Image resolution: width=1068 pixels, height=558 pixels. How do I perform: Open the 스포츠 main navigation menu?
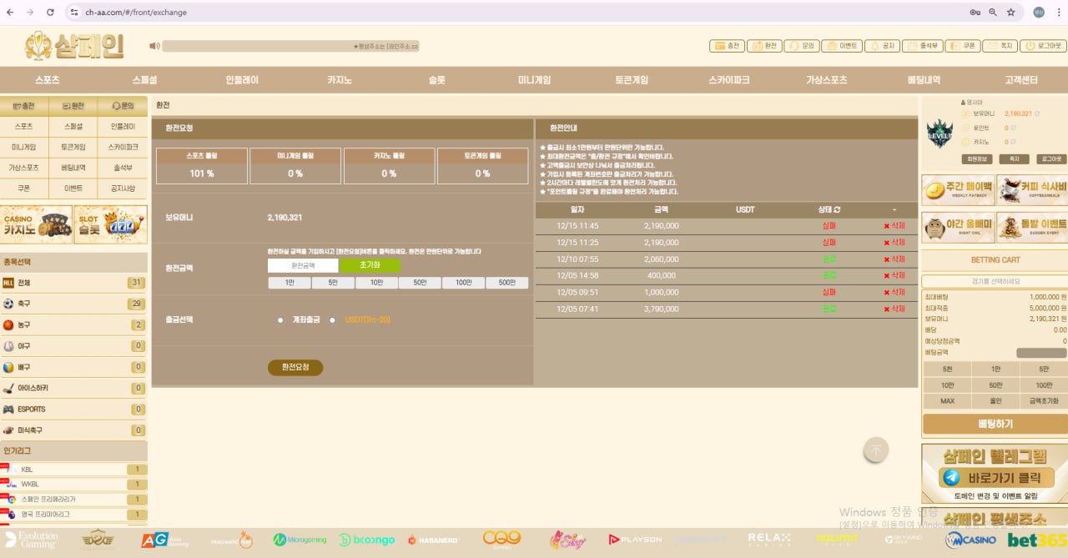(48, 80)
